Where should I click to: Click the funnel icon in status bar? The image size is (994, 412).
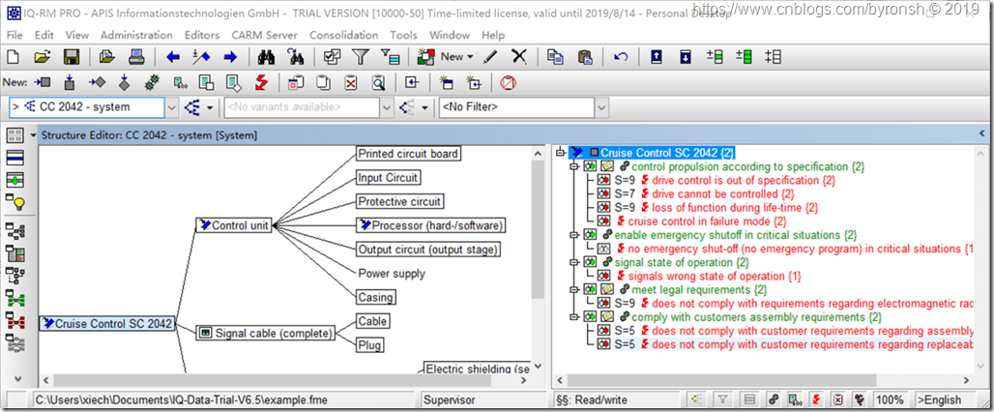[x=722, y=399]
